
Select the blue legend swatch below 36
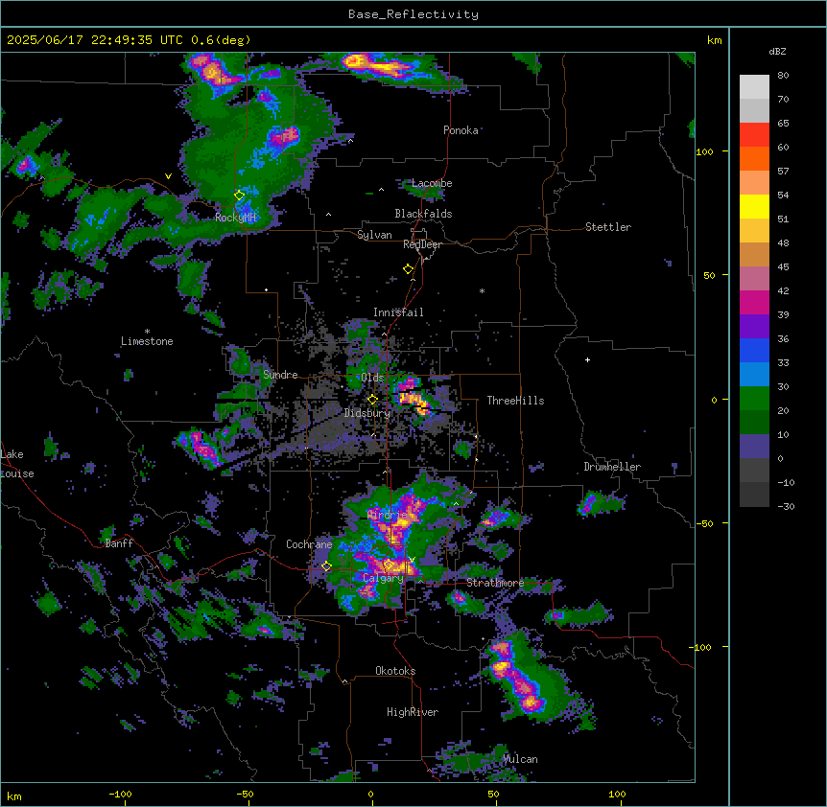(754, 350)
